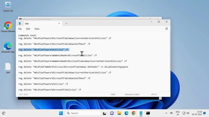This screenshot has width=209, height=117.
Task: Select Google Chrome desktop shortcut
Action: (8, 27)
